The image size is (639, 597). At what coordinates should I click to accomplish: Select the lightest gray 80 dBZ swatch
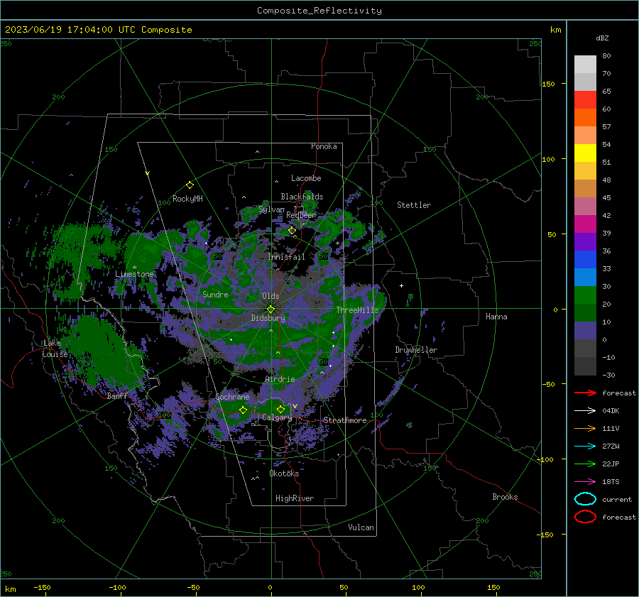(585, 64)
